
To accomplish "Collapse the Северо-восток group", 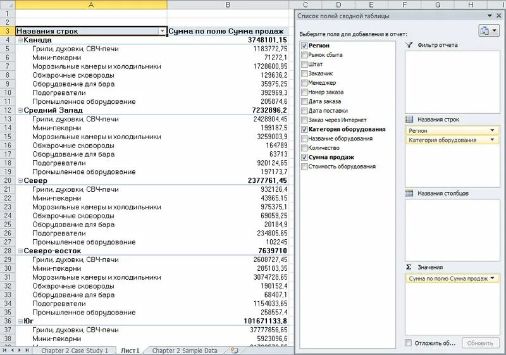I will pos(20,251).
